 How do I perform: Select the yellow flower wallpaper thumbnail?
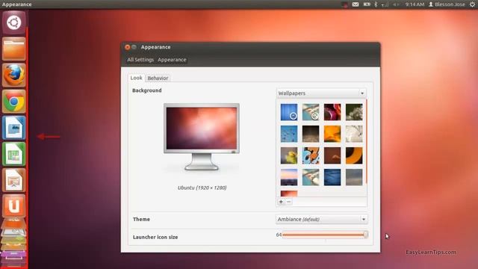pyautogui.click(x=289, y=155)
